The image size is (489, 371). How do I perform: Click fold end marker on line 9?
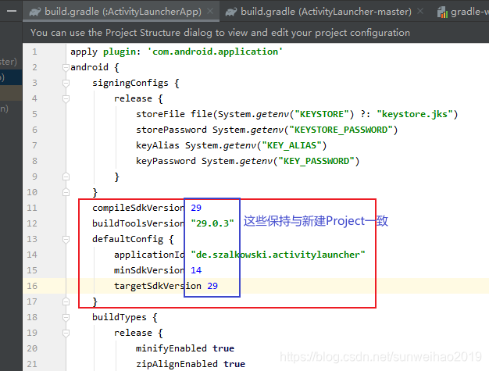(x=66, y=177)
